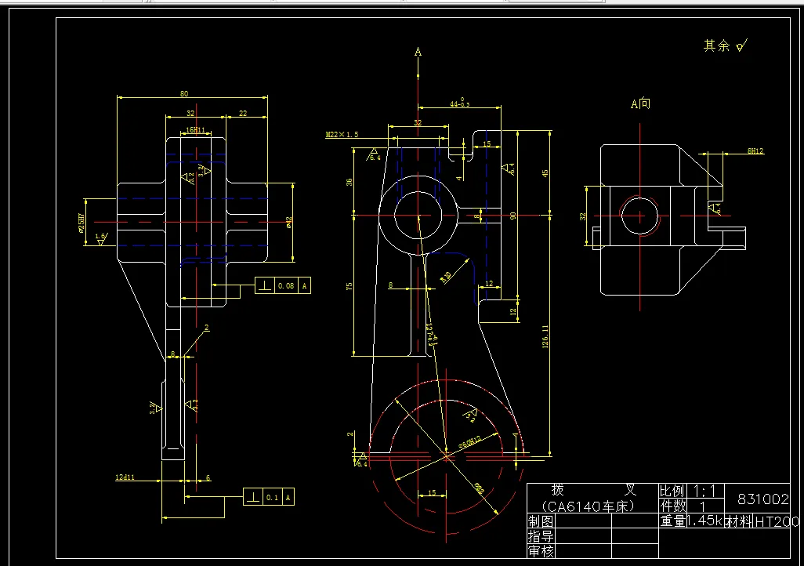
Task: Click the 8H12 dimension in A向 view
Action: point(755,151)
